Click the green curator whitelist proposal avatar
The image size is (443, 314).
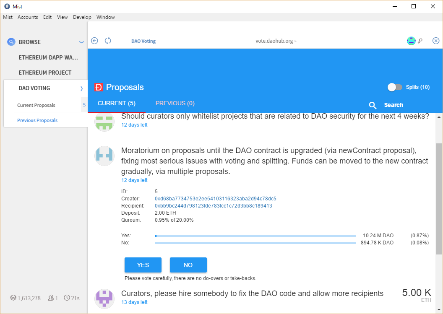click(x=104, y=122)
